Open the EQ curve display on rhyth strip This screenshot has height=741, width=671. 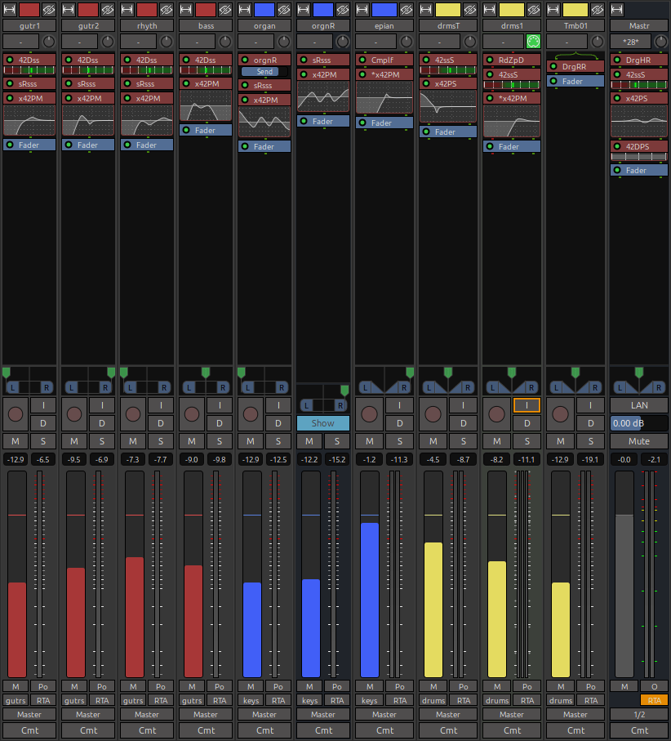click(147, 121)
